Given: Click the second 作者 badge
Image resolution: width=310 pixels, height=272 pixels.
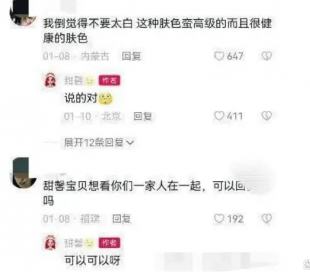Looking at the screenshot, I should 110,243.
